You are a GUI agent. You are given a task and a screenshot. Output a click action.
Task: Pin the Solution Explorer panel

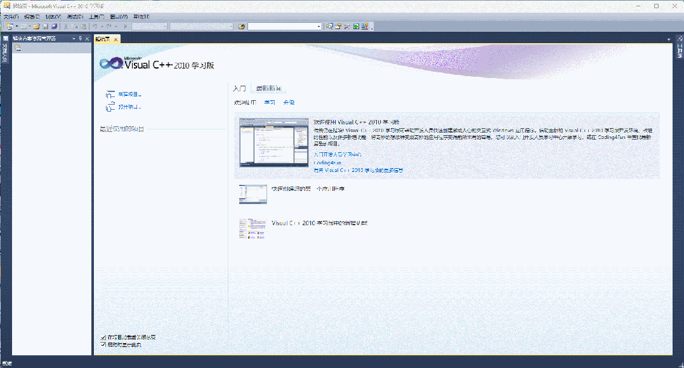tap(80, 38)
